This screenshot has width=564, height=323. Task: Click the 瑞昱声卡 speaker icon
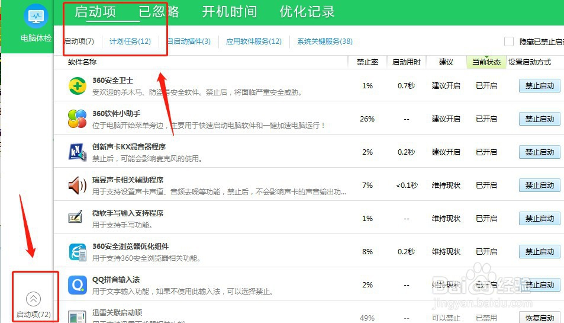[x=78, y=186]
